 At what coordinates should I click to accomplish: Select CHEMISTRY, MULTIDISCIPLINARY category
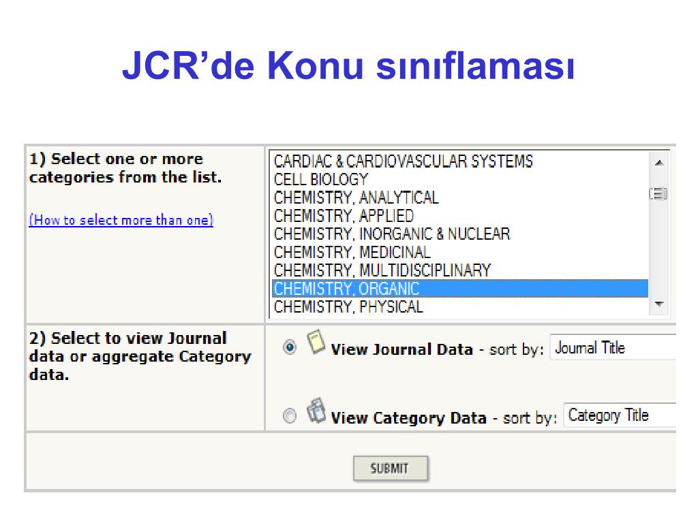coord(460,270)
